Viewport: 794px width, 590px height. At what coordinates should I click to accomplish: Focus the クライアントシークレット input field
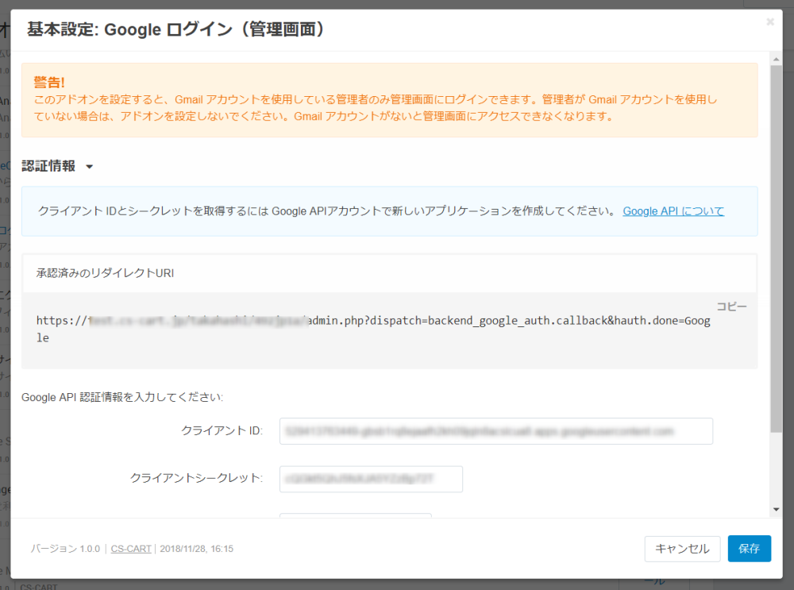click(x=371, y=479)
